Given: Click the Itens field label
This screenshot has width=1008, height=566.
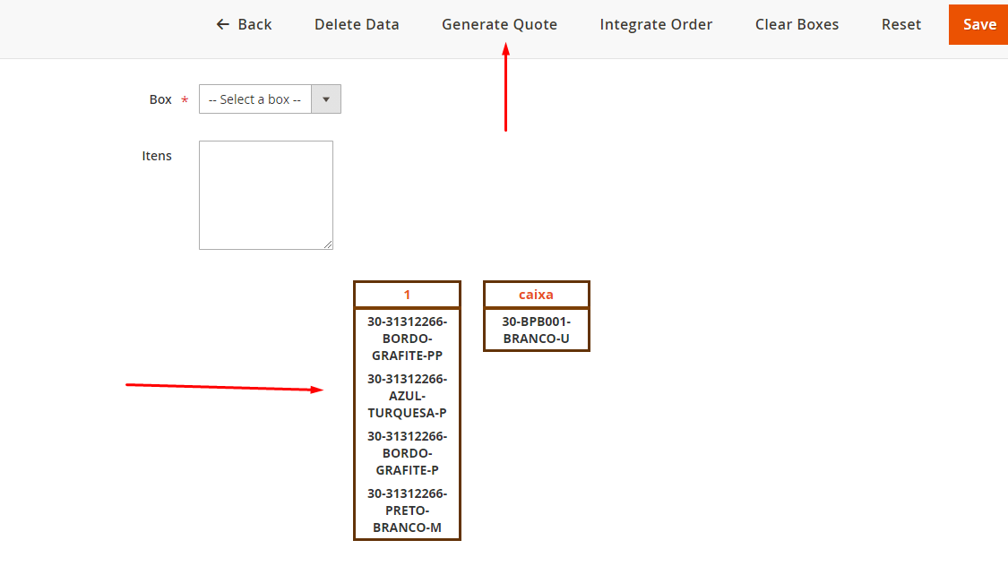Looking at the screenshot, I should pyautogui.click(x=157, y=156).
